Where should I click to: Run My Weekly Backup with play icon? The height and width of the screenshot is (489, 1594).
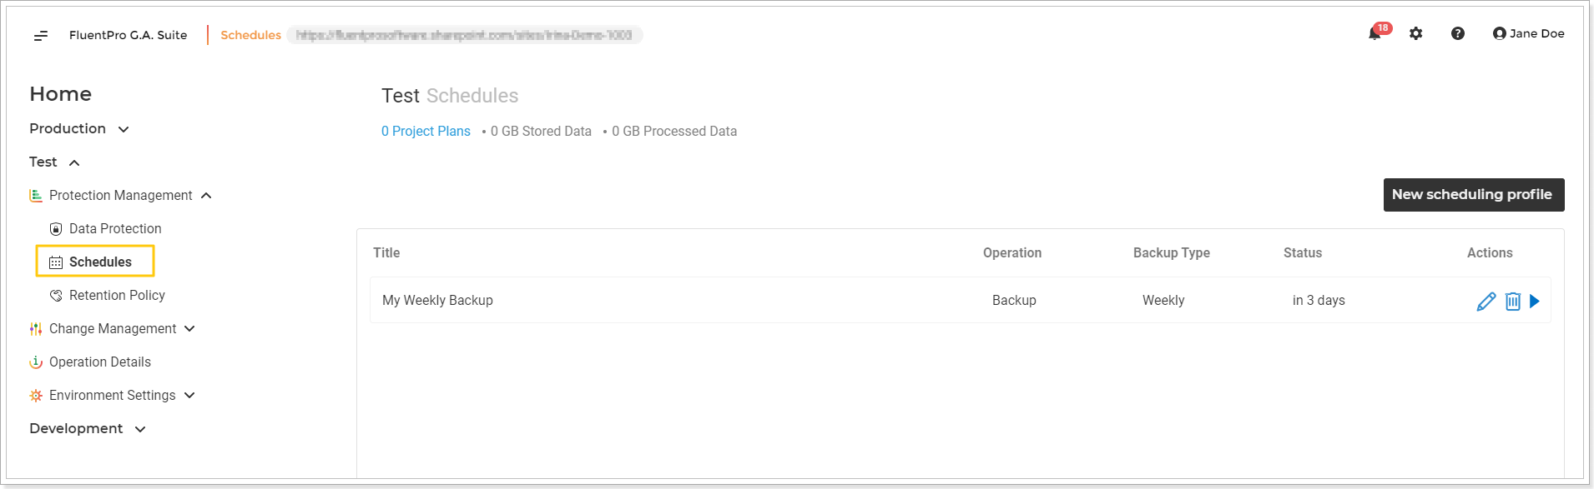(x=1535, y=302)
